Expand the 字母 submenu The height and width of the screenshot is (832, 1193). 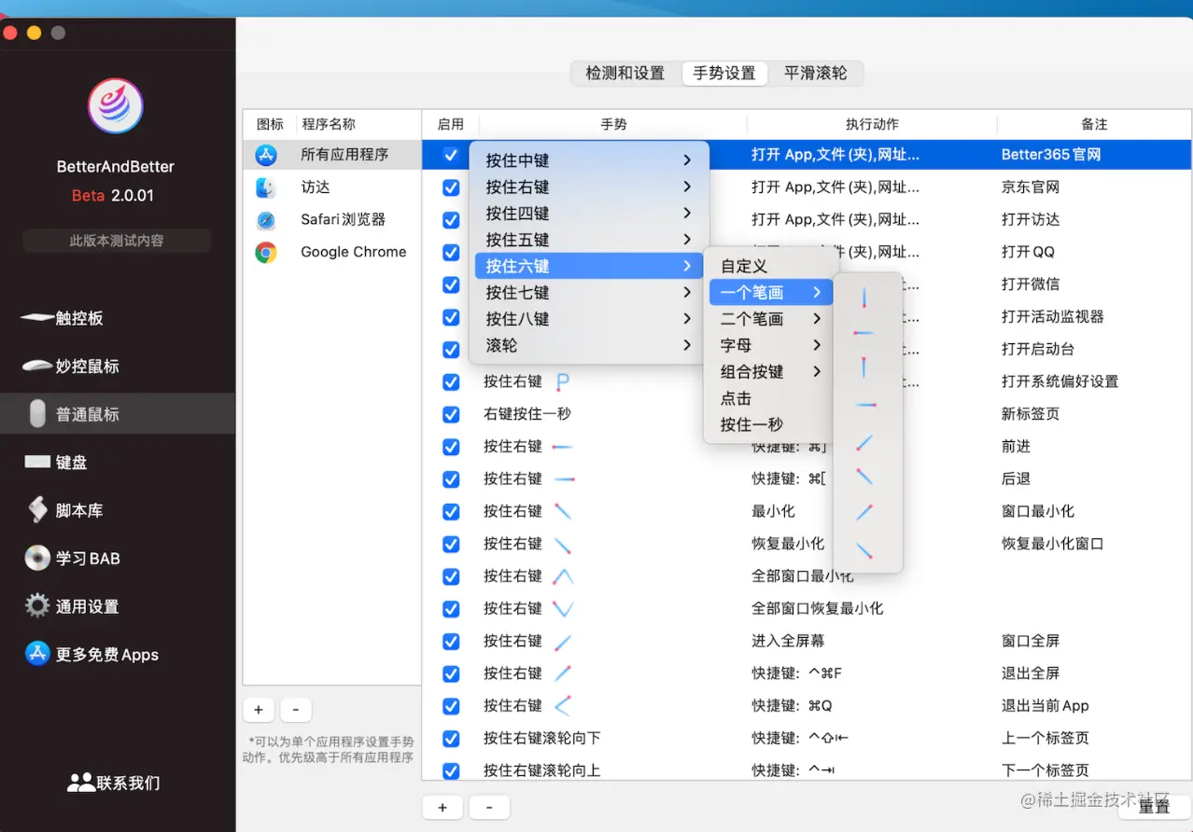(770, 345)
